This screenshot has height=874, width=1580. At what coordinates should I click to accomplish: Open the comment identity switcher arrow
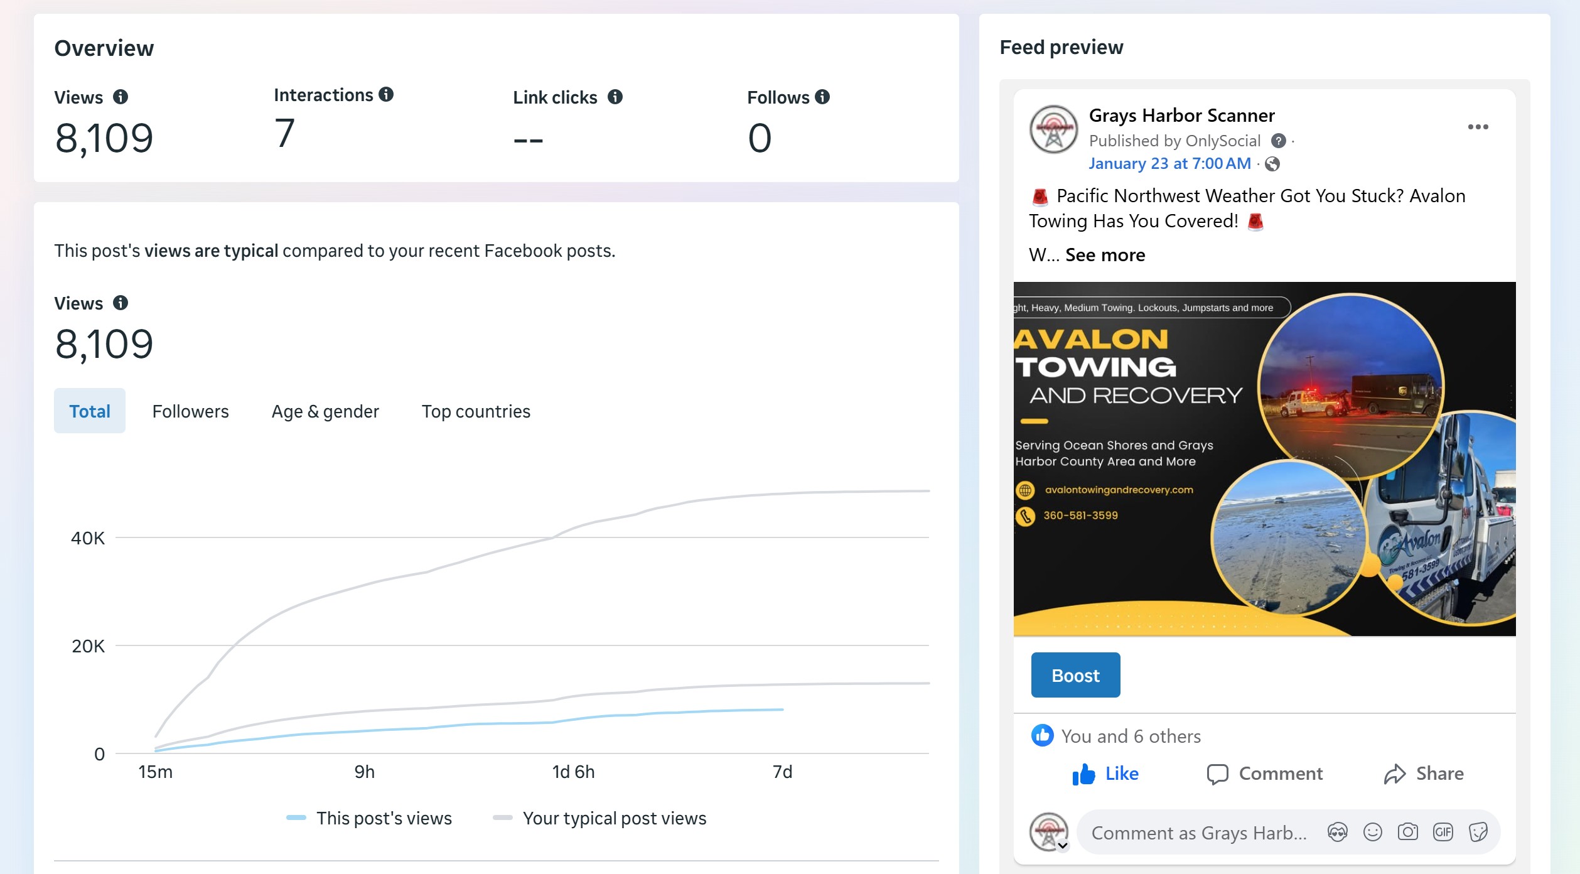pos(1062,846)
